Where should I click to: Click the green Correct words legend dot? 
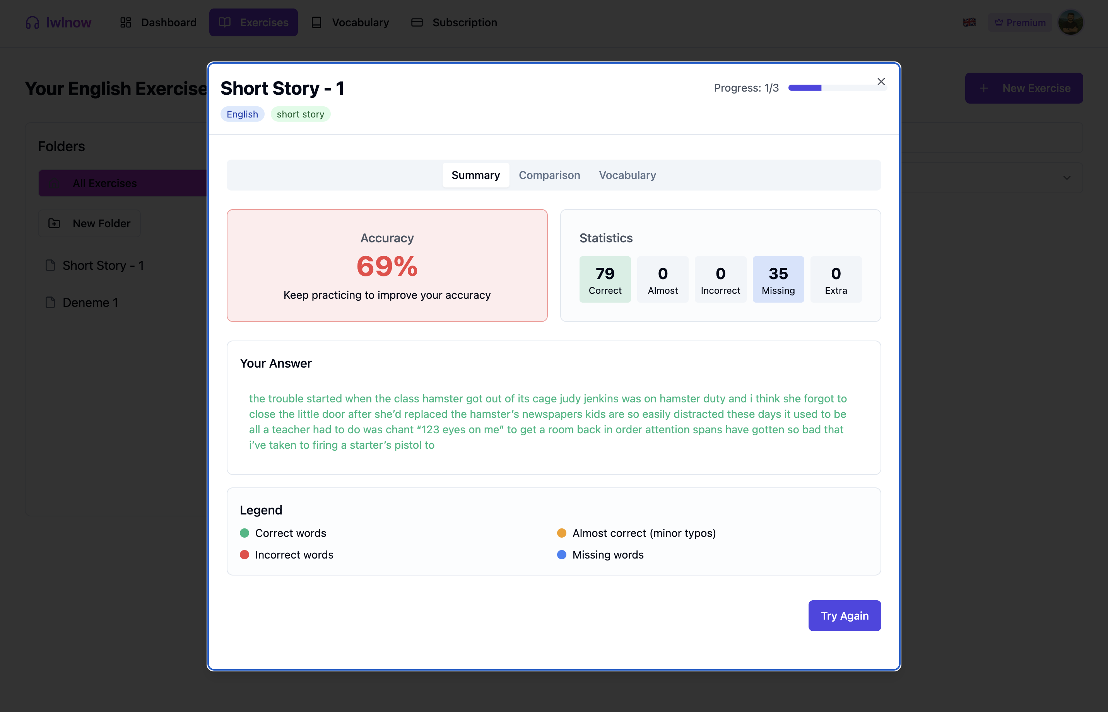(x=244, y=533)
